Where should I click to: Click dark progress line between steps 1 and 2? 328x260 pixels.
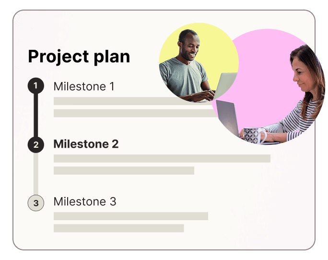point(36,115)
